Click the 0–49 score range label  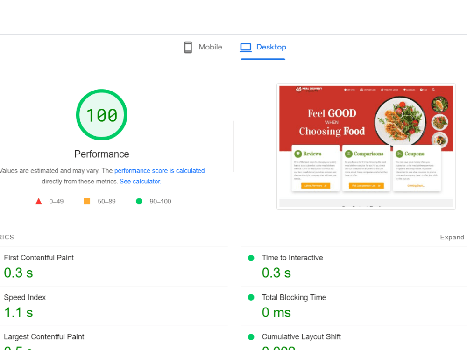[57, 202]
